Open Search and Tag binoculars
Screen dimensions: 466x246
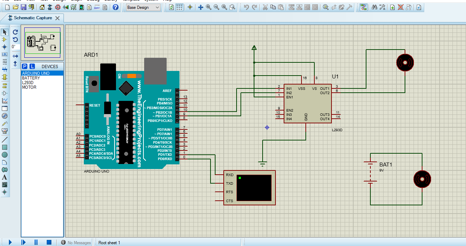tap(374, 7)
